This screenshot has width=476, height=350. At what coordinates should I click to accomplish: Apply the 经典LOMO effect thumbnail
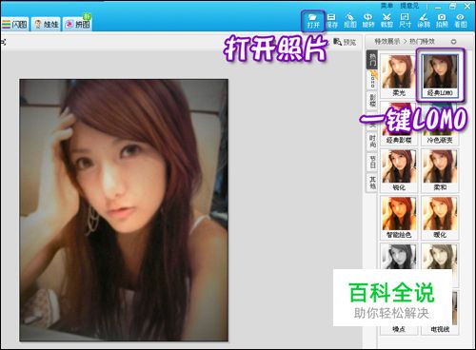pyautogui.click(x=440, y=75)
